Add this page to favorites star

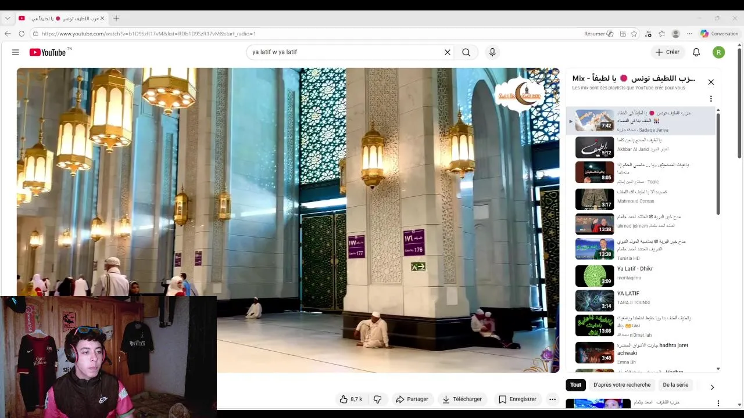click(634, 34)
